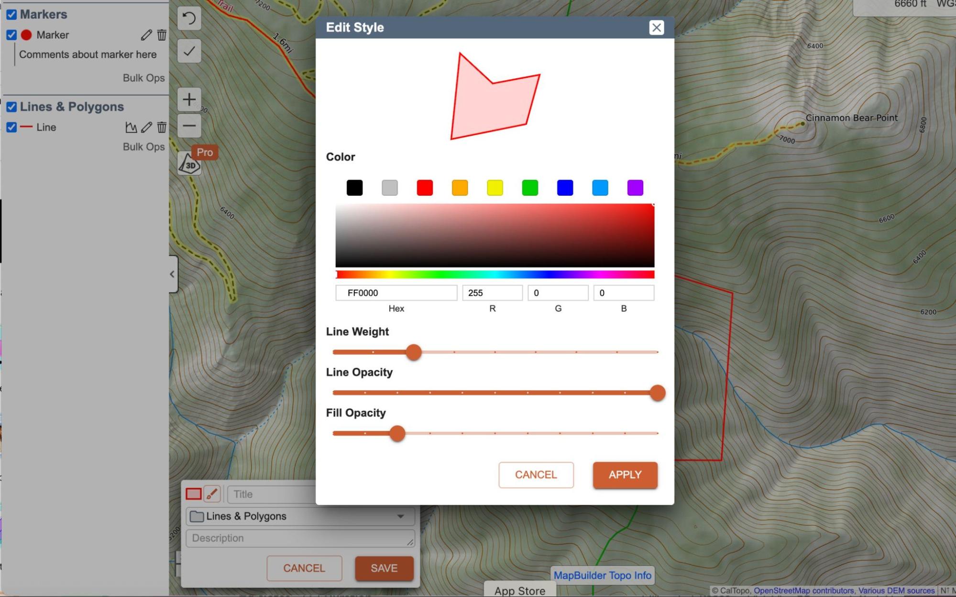Uncheck the Markers folder checkbox
Screen dimensions: 956x597
(11, 14)
